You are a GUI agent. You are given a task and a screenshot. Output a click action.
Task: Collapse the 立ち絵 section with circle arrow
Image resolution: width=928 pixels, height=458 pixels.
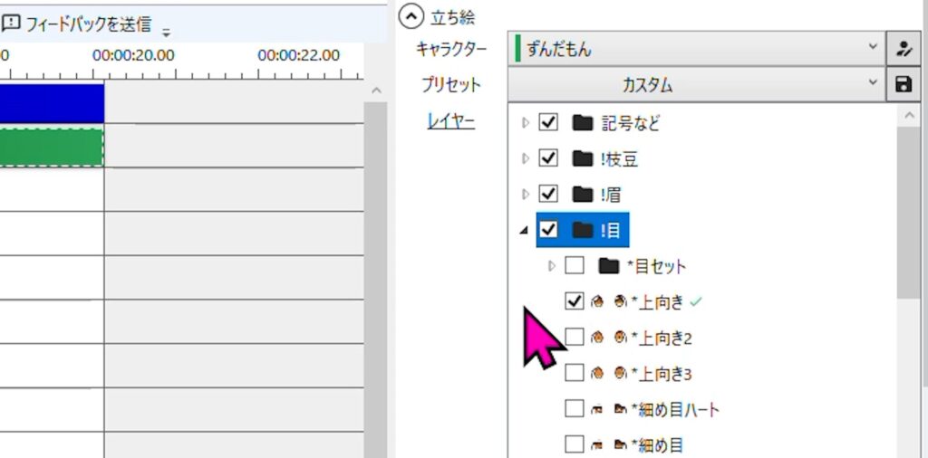coord(412,16)
